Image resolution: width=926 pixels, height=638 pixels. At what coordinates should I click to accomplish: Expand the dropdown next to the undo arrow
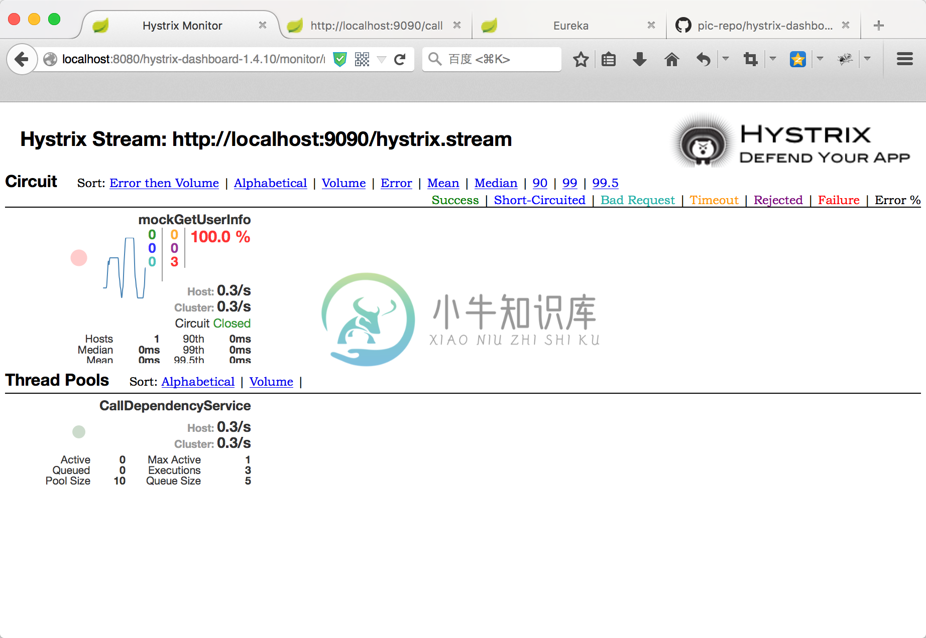(725, 59)
